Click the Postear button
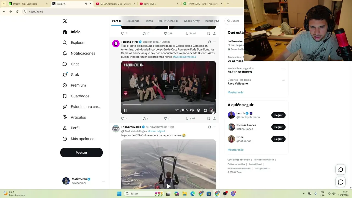Screen dimensions: 352x198 click(81, 153)
